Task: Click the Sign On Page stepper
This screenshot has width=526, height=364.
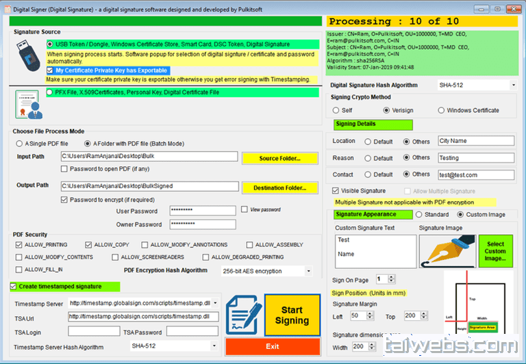Action: click(391, 279)
